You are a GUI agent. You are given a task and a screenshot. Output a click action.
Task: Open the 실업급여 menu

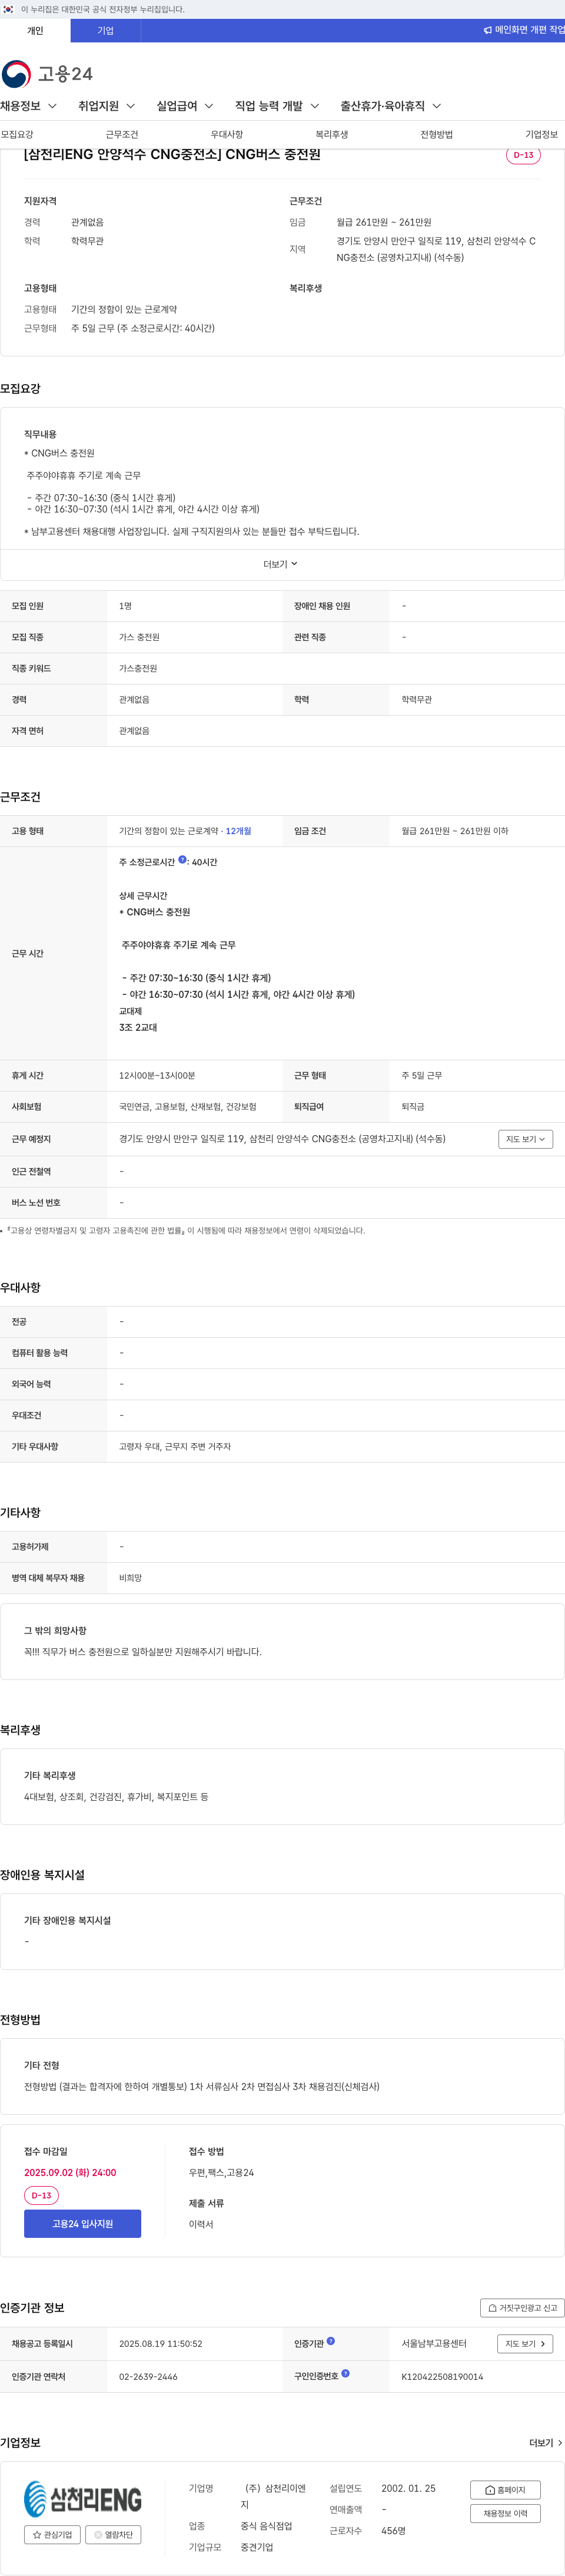click(185, 106)
